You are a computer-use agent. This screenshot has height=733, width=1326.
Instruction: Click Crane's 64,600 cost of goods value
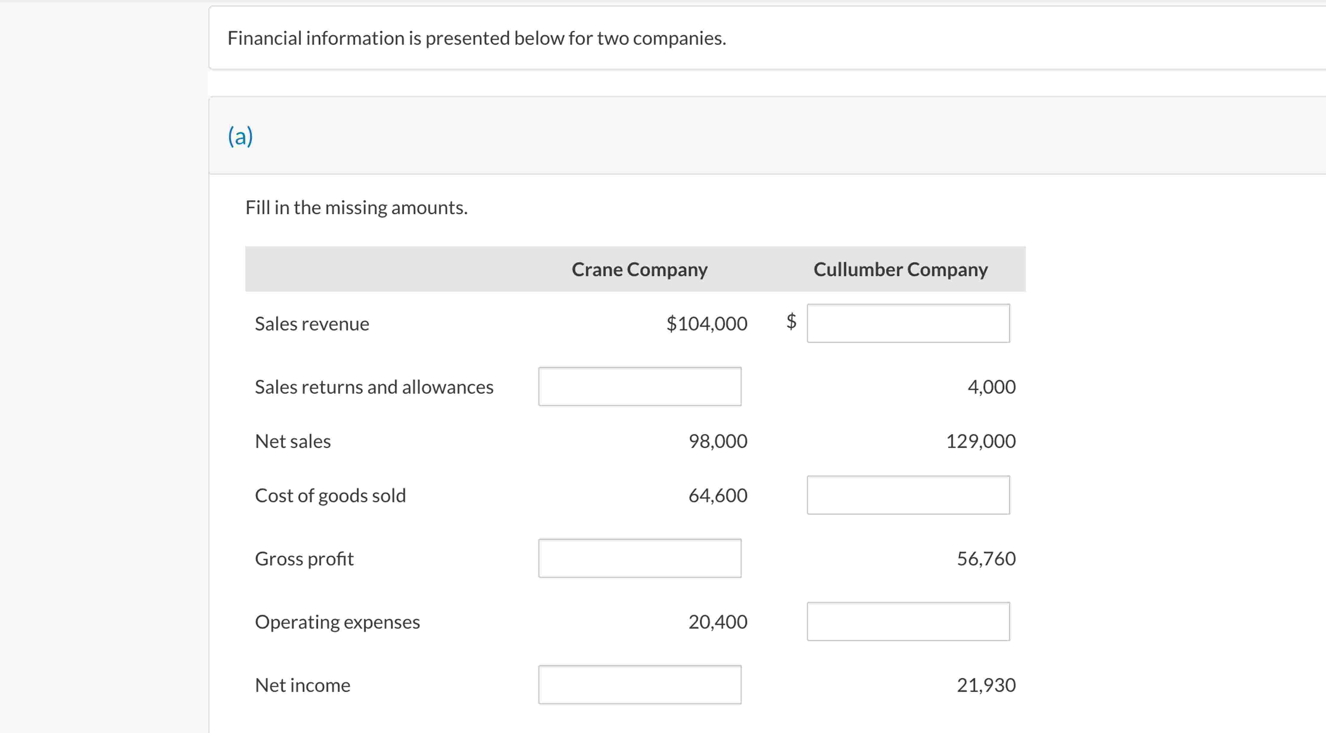click(x=718, y=495)
